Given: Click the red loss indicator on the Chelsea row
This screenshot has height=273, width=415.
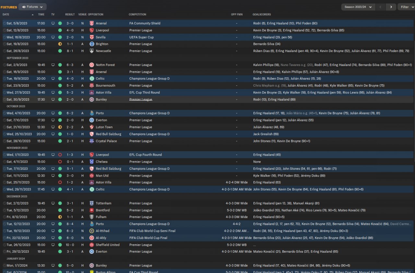Looking at the screenshot, I should [x=60, y=162].
